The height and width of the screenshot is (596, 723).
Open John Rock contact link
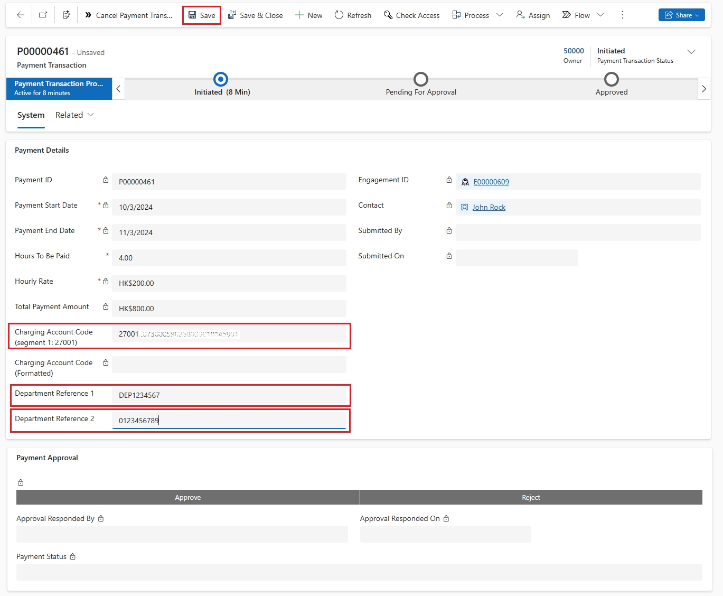click(489, 207)
